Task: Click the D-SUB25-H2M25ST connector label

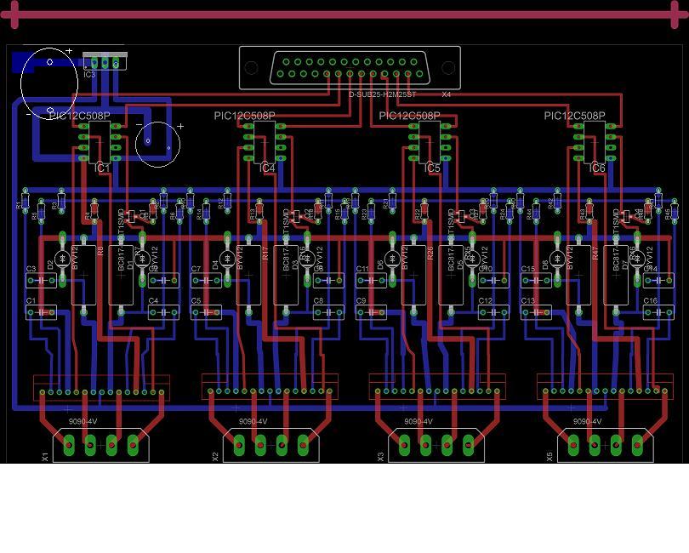Action: [x=382, y=94]
